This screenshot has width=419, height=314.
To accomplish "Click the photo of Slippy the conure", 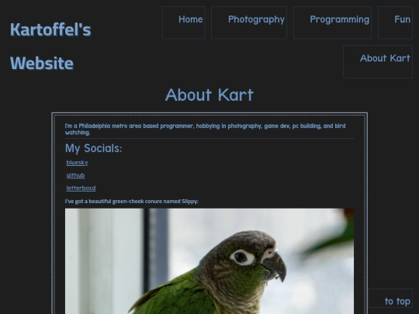I will point(209,261).
